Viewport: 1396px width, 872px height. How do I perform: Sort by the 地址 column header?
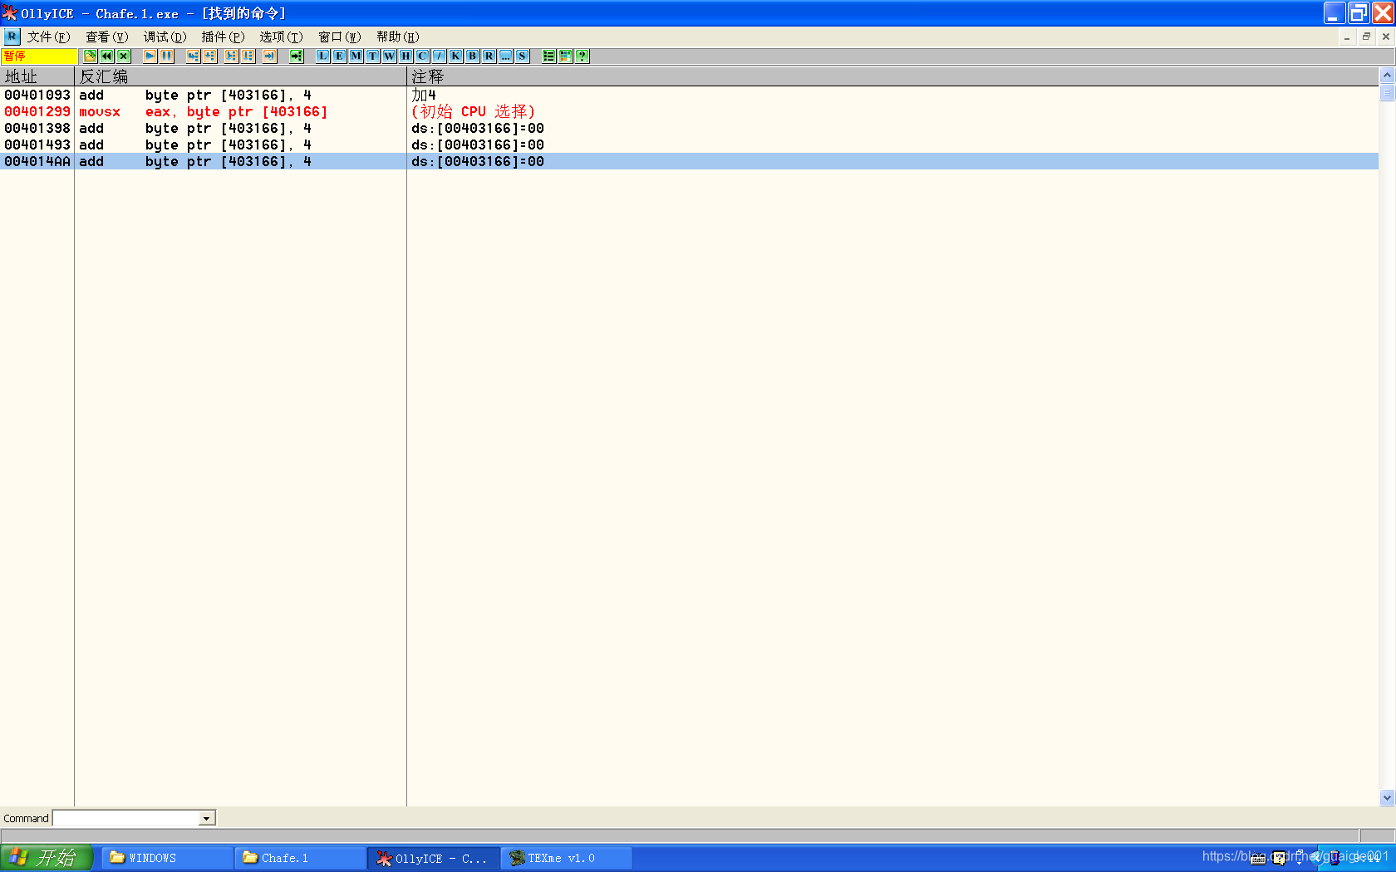coord(37,76)
